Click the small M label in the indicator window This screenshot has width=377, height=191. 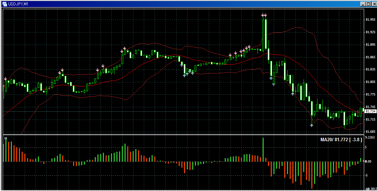click(x=5, y=138)
